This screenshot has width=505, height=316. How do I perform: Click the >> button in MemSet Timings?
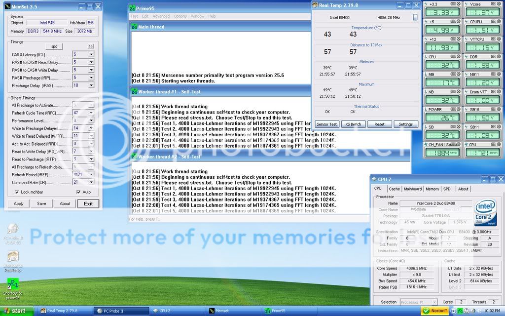tap(91, 46)
